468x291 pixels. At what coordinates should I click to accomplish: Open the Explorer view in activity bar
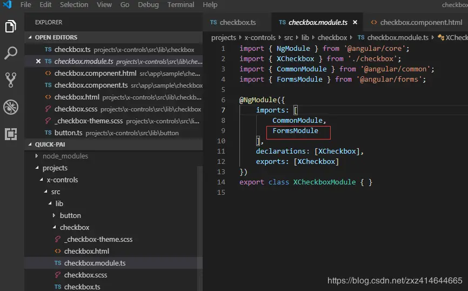coord(11,27)
